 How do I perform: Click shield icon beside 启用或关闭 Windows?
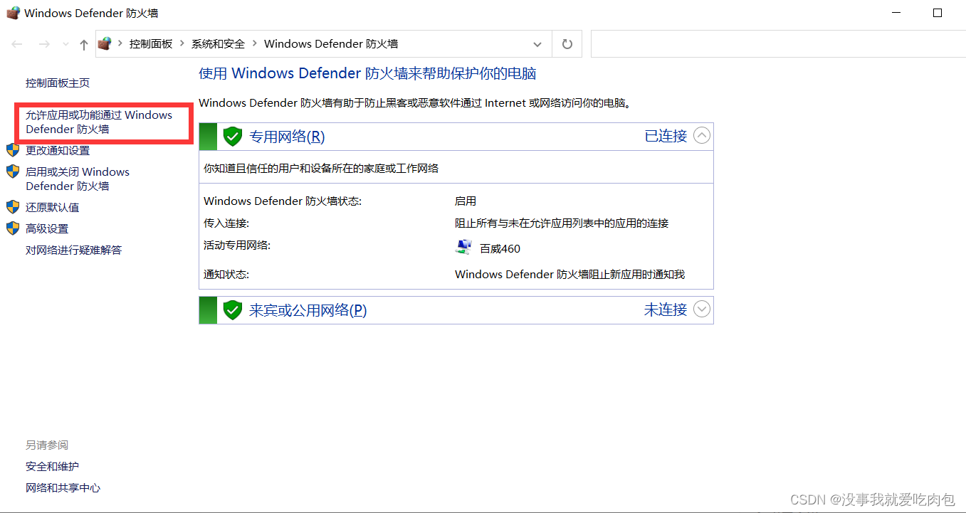pos(13,171)
